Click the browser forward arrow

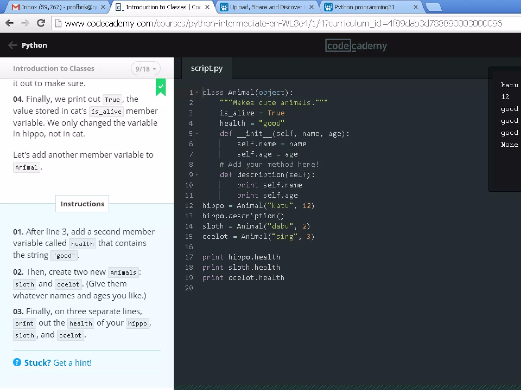pyautogui.click(x=25, y=23)
